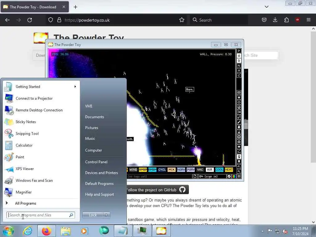The width and height of the screenshot is (316, 237).
Task: Click the sign in button in Powder Toy
Action: tap(212, 176)
